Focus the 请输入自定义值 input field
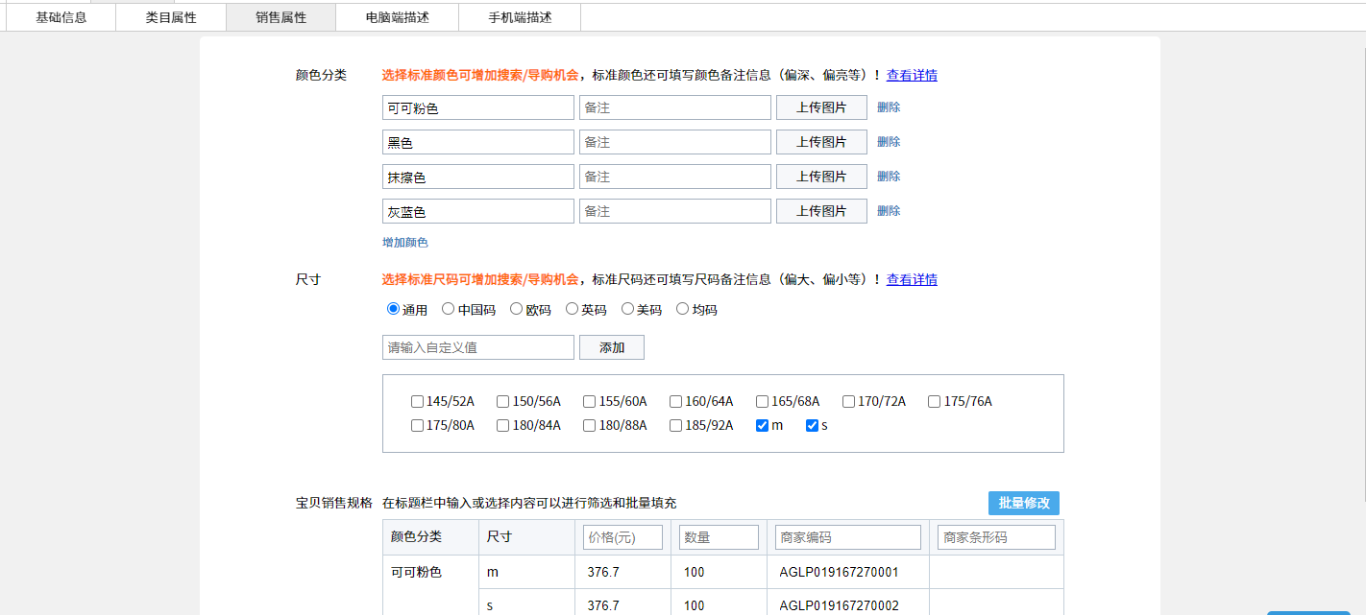This screenshot has width=1366, height=615. (478, 347)
